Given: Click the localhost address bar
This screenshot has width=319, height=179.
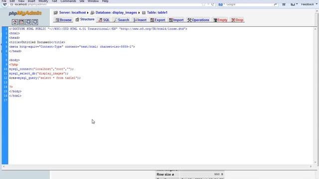Looking at the screenshot, I should coord(106,4).
